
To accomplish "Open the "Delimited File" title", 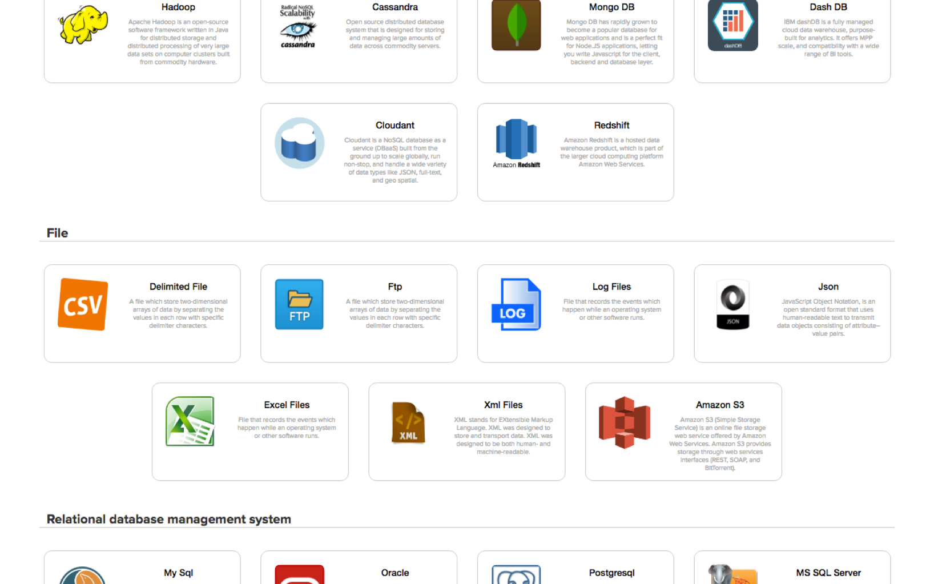I will (x=178, y=287).
